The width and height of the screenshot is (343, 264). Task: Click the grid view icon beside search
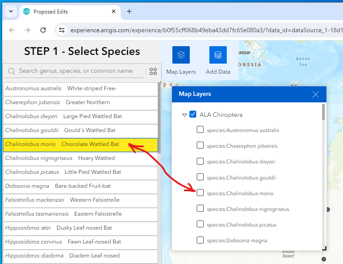pyautogui.click(x=153, y=71)
